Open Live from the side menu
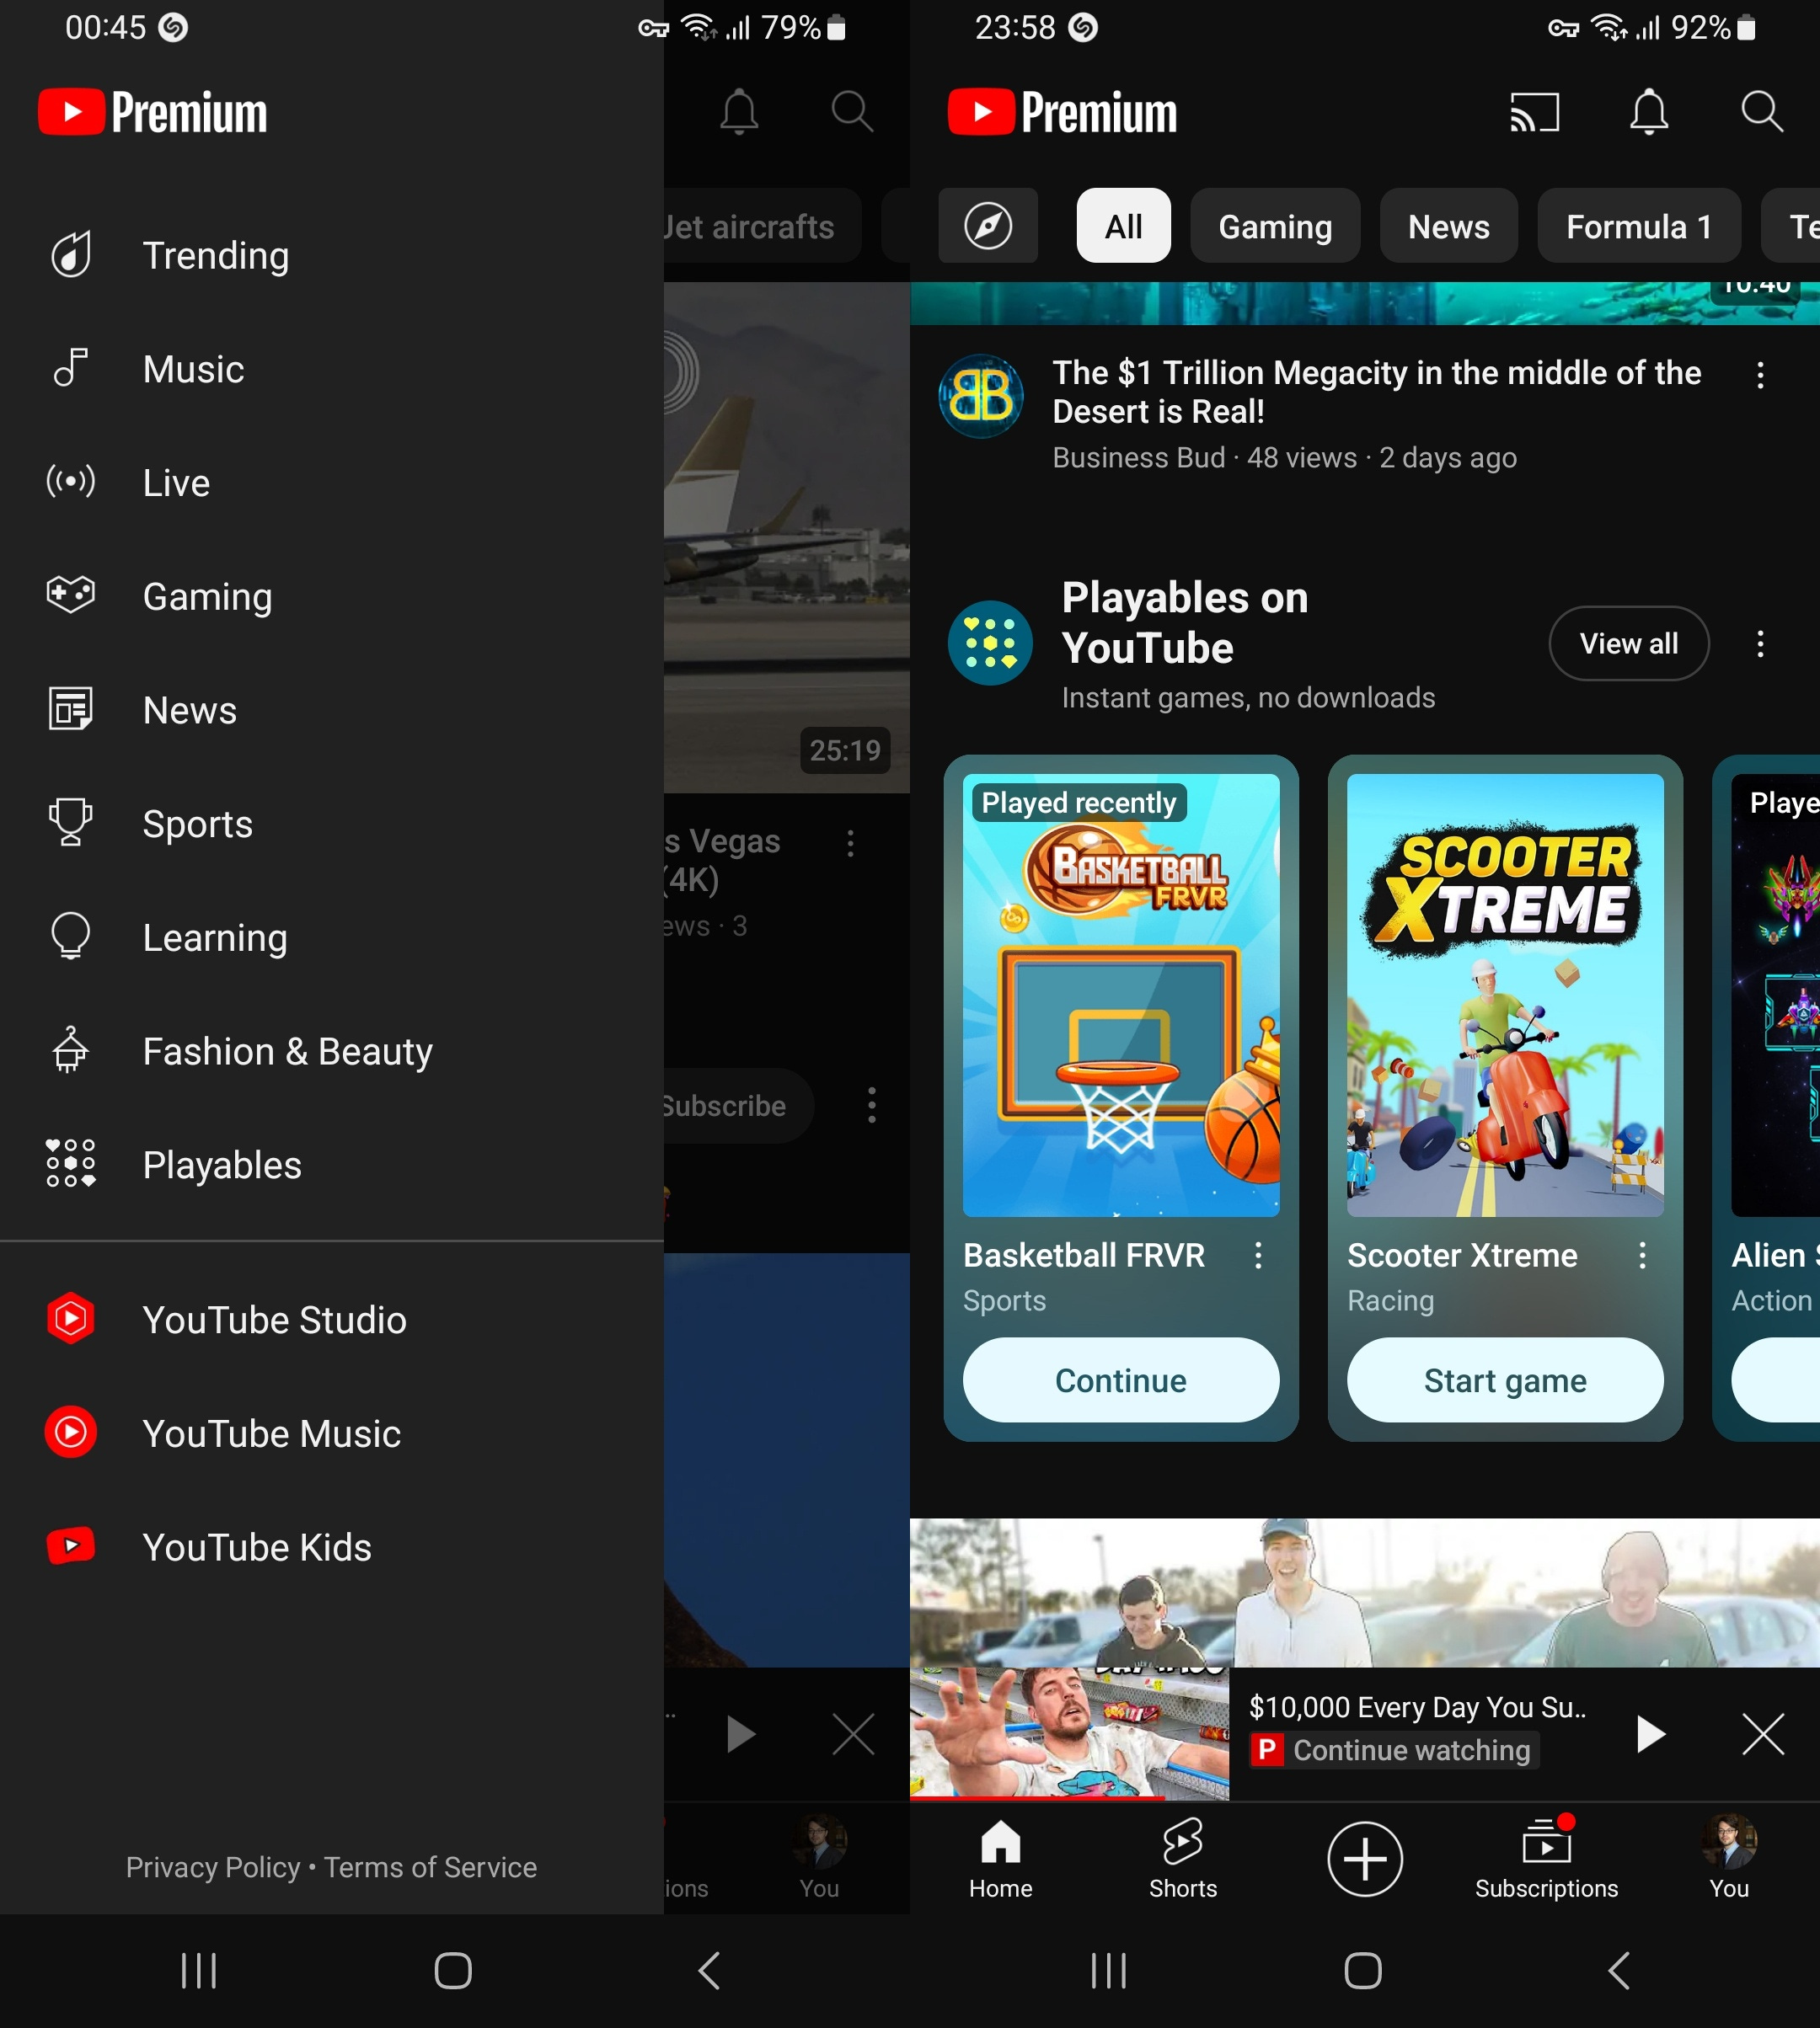The height and width of the screenshot is (2028, 1820). click(332, 483)
